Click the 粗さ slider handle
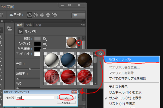The image size is (163, 108). click(x=17, y=88)
